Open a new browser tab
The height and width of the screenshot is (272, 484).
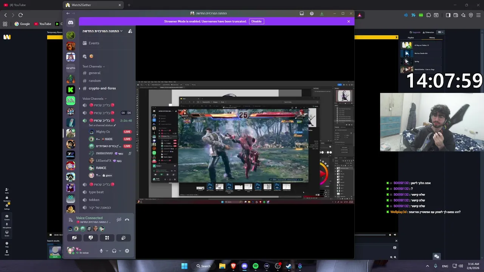point(129,5)
